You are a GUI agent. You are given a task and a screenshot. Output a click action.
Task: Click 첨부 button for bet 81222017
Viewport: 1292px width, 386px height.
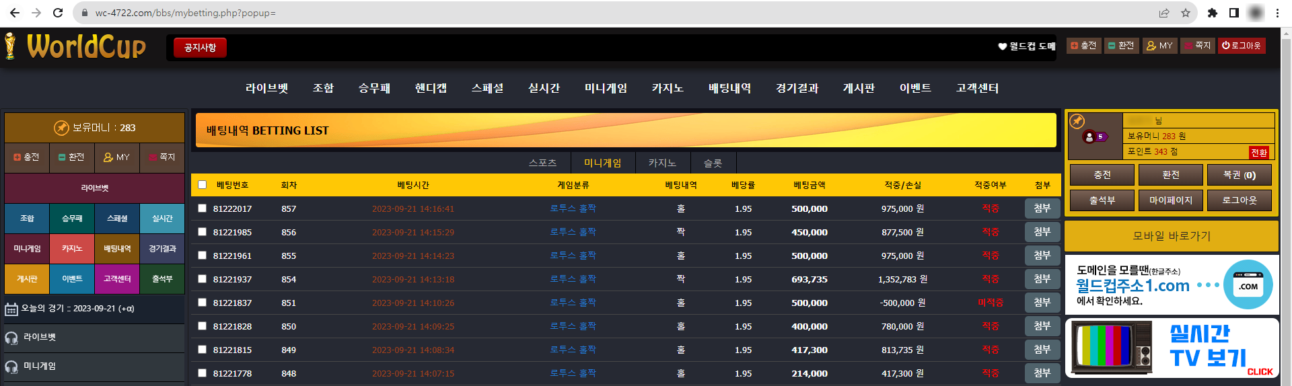[x=1042, y=208]
